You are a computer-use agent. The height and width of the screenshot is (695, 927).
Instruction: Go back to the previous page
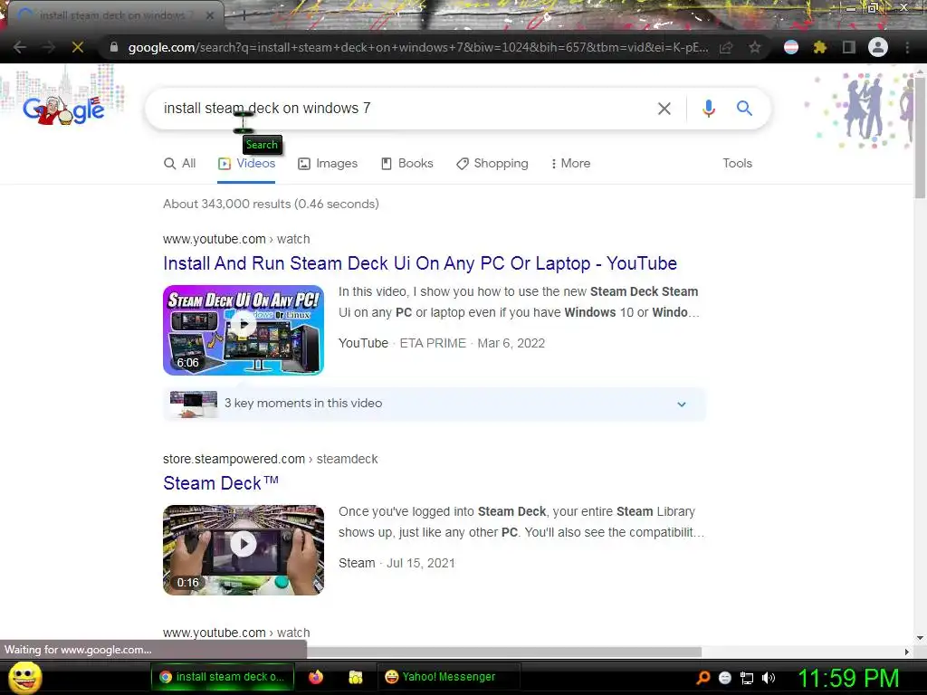click(x=20, y=47)
